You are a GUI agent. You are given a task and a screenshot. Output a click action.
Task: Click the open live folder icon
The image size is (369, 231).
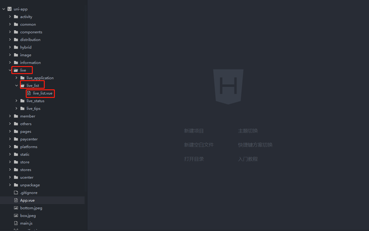tap(16, 70)
